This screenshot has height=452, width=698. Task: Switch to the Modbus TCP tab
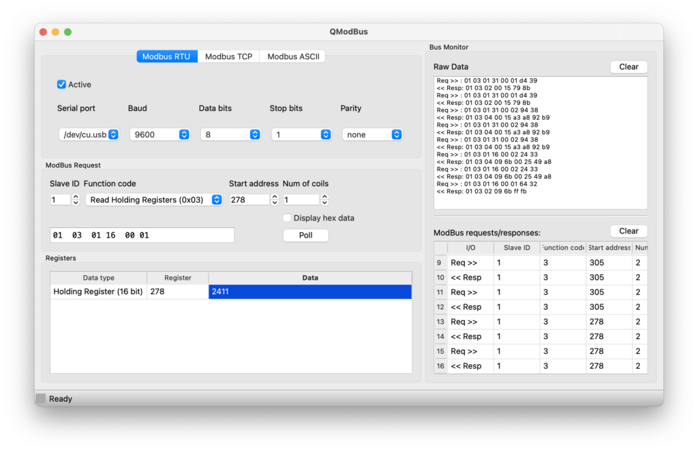[228, 56]
